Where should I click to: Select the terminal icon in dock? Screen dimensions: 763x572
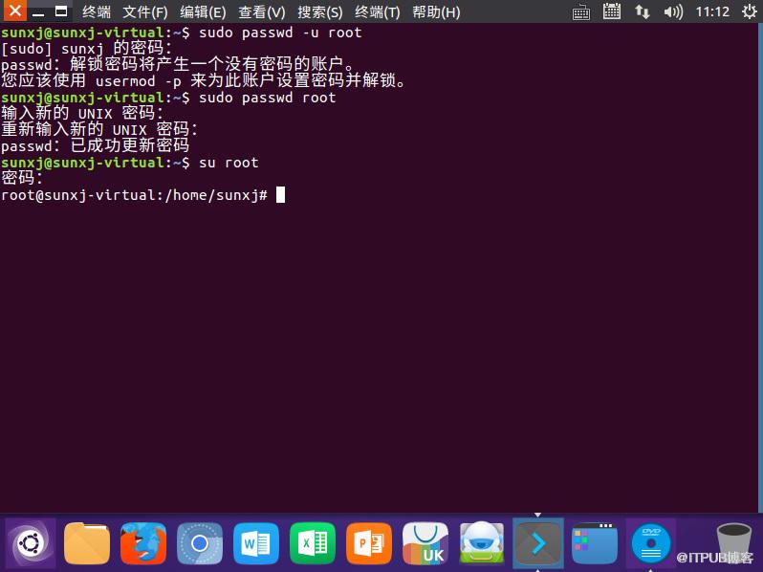pyautogui.click(x=538, y=542)
